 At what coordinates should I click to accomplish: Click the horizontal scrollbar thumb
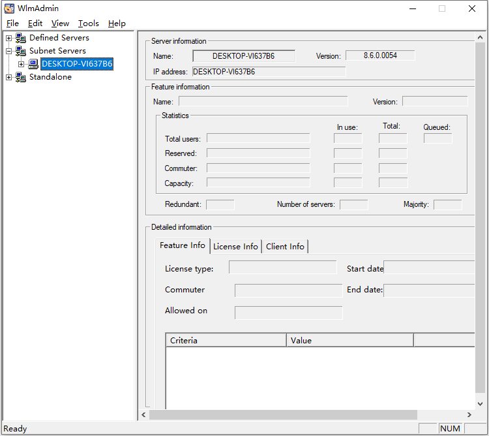[283, 414]
